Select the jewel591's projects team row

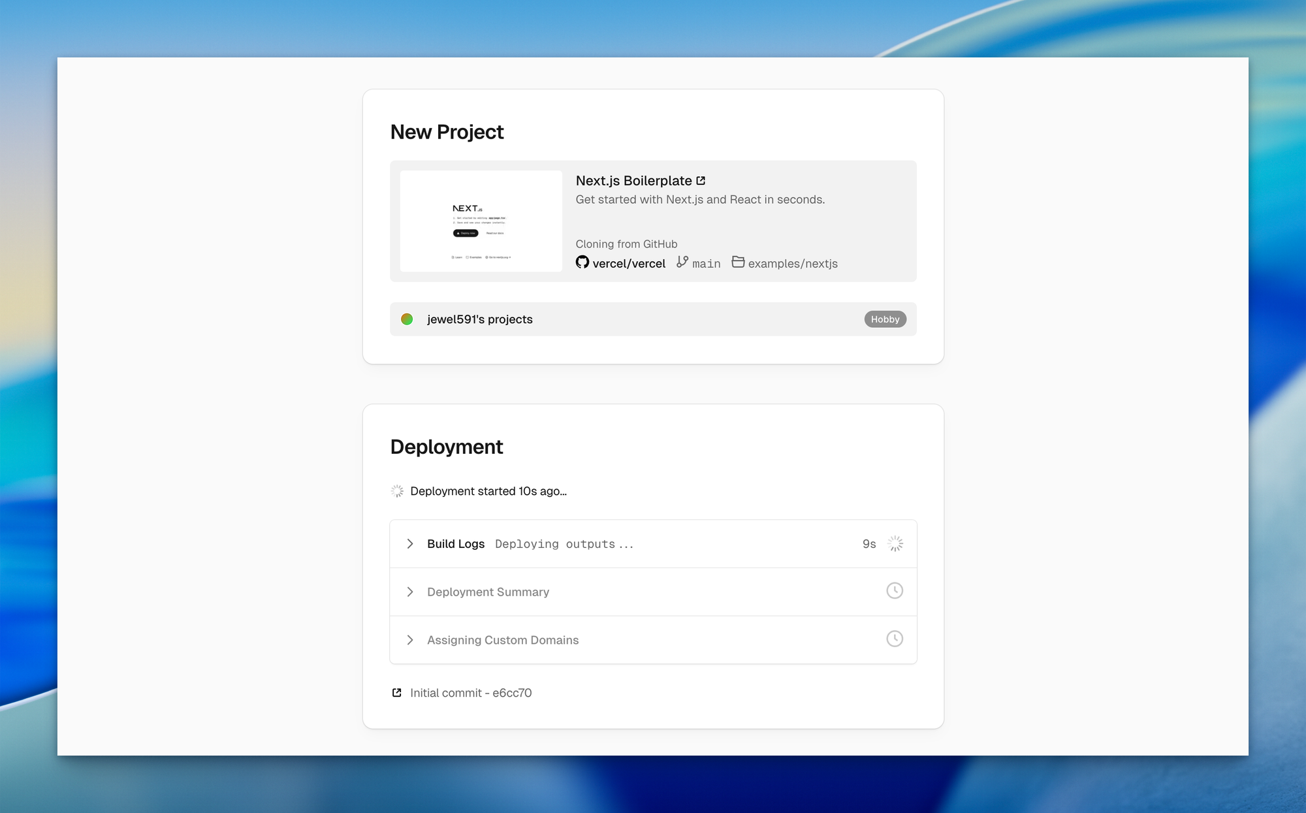click(x=653, y=319)
